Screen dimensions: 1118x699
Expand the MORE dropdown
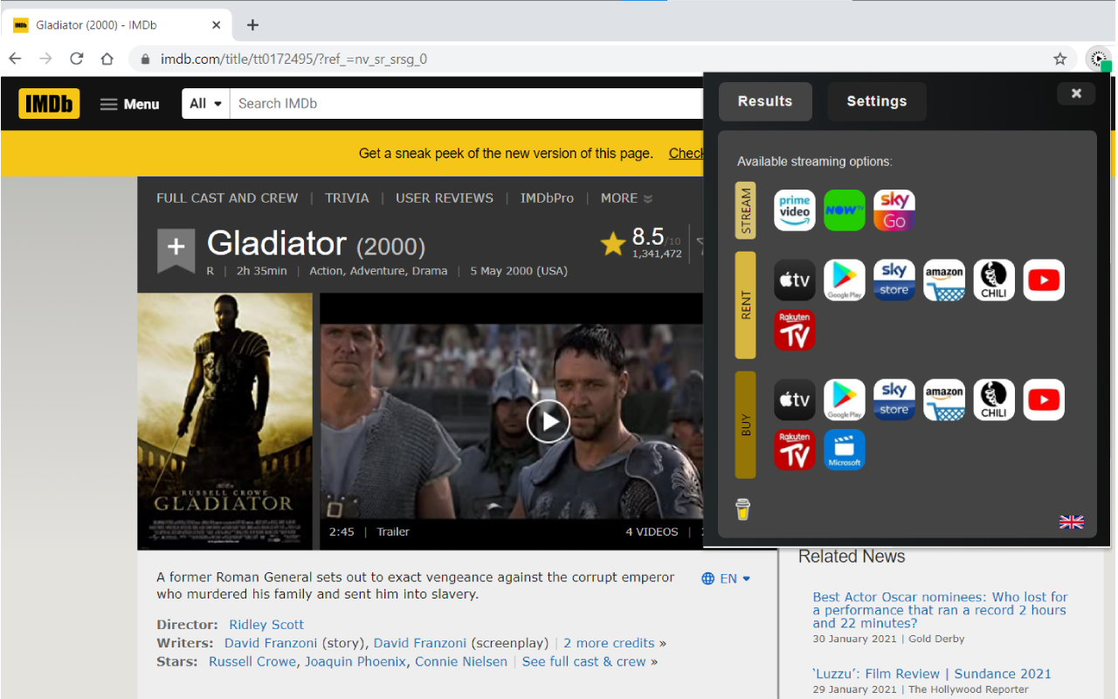coord(626,198)
